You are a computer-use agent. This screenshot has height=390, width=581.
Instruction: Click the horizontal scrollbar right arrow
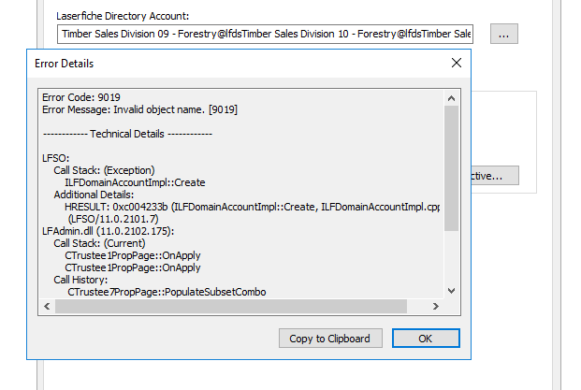(436, 307)
